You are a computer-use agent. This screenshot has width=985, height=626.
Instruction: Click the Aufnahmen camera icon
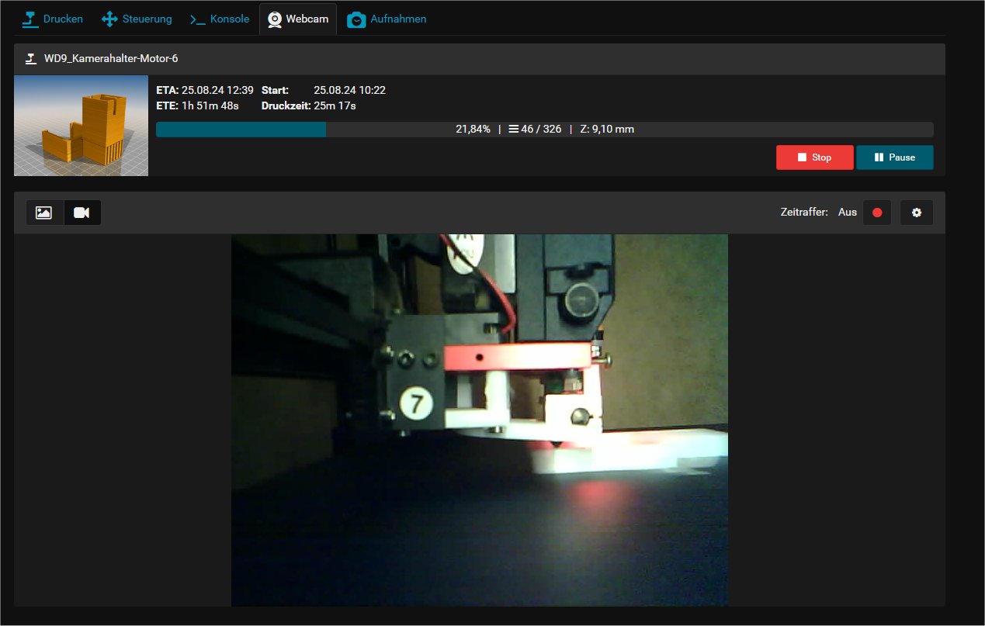356,19
